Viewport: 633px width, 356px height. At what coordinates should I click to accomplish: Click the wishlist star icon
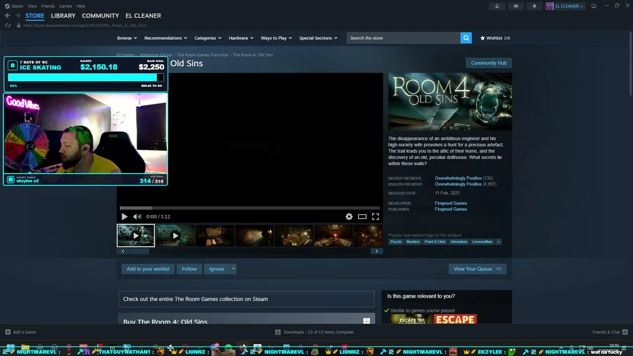483,38
